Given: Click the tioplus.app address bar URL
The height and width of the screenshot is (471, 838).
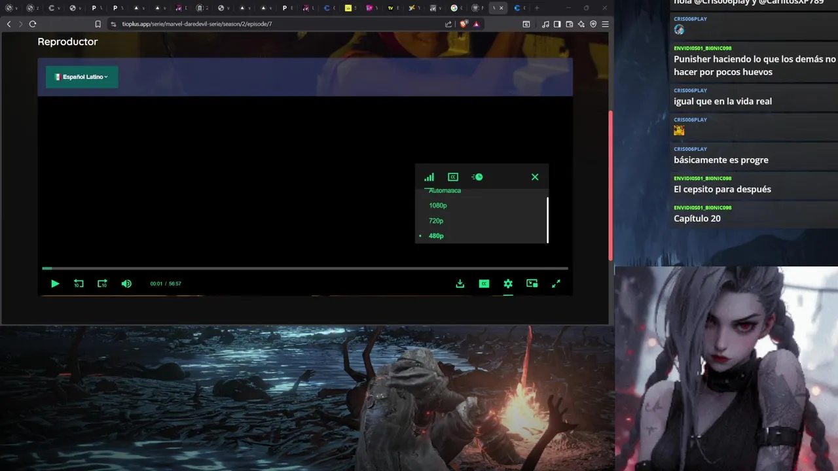Looking at the screenshot, I should (197, 24).
